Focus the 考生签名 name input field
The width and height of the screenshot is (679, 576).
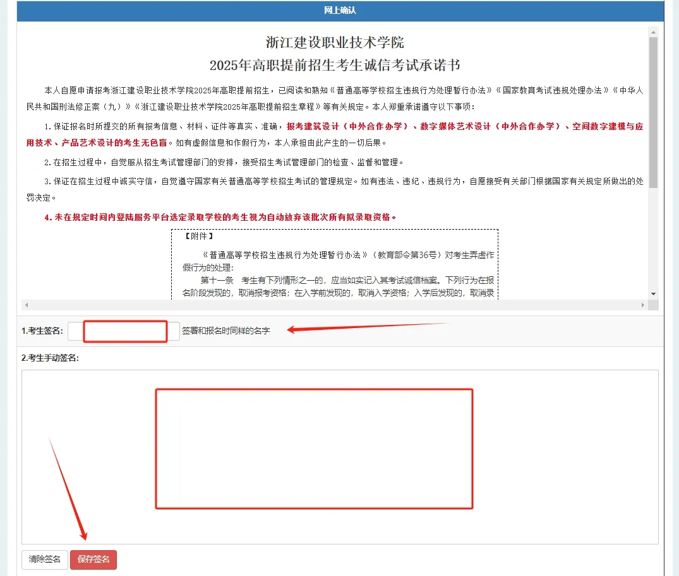124,331
